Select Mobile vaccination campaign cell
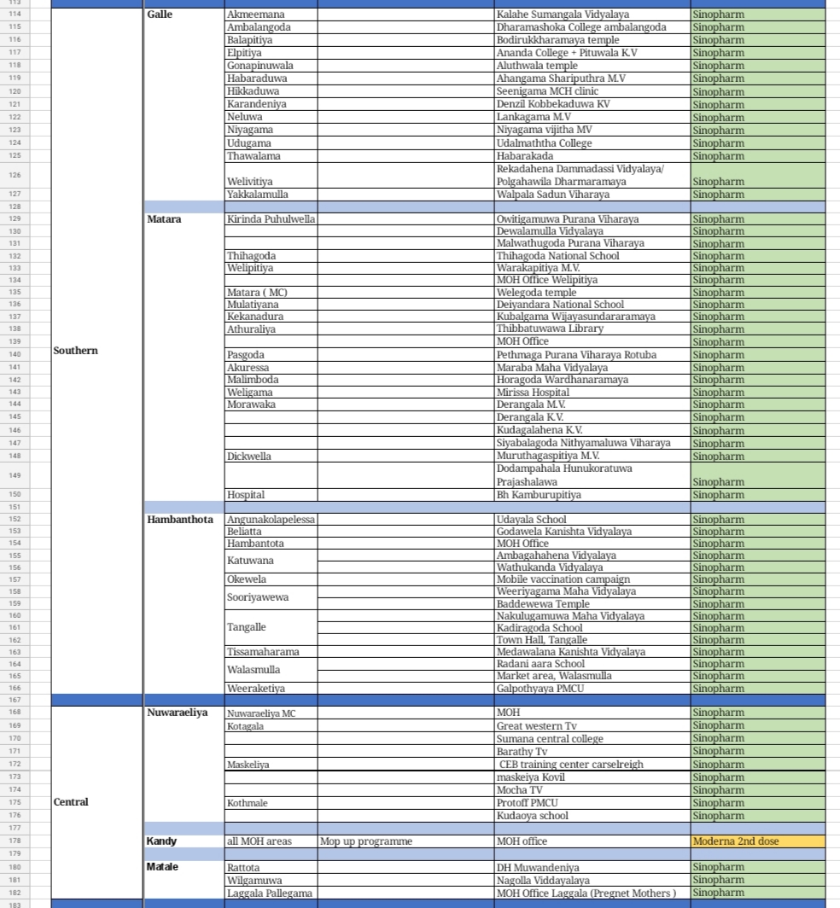The height and width of the screenshot is (908, 840). [x=592, y=579]
